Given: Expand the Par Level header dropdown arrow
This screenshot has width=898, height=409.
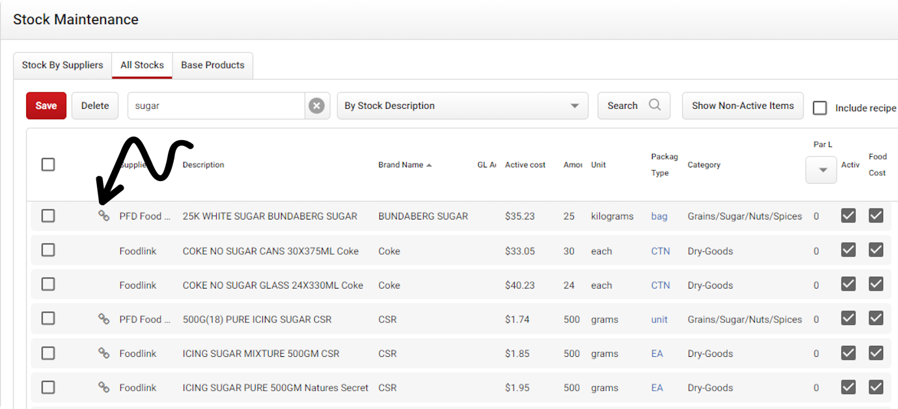Looking at the screenshot, I should 823,170.
